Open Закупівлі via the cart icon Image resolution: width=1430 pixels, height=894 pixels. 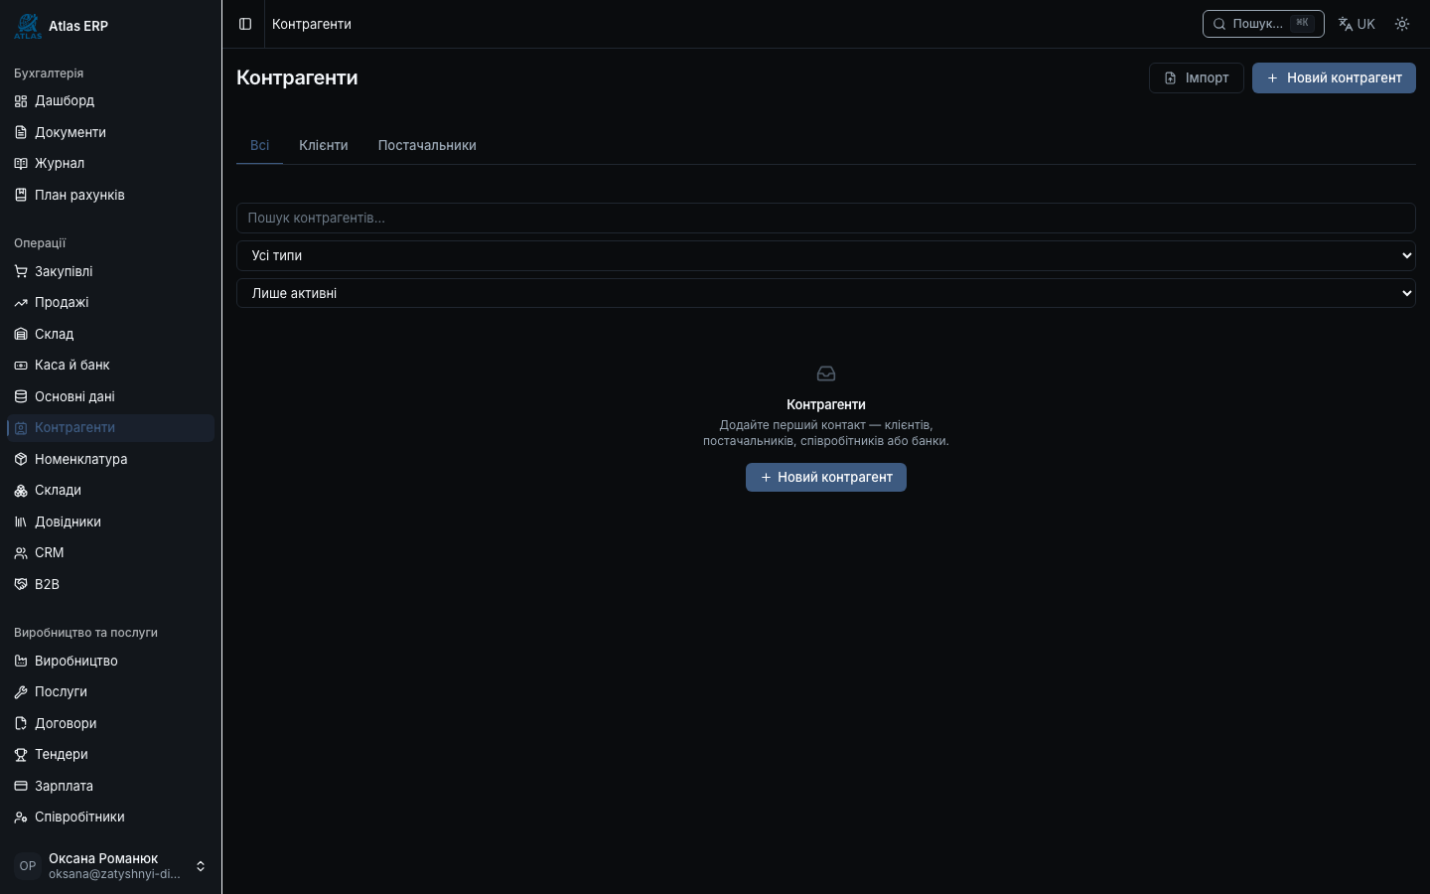(x=21, y=271)
